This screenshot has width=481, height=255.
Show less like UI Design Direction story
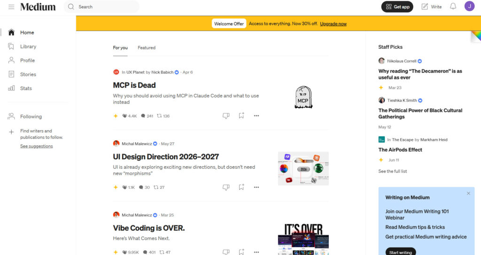point(226,187)
